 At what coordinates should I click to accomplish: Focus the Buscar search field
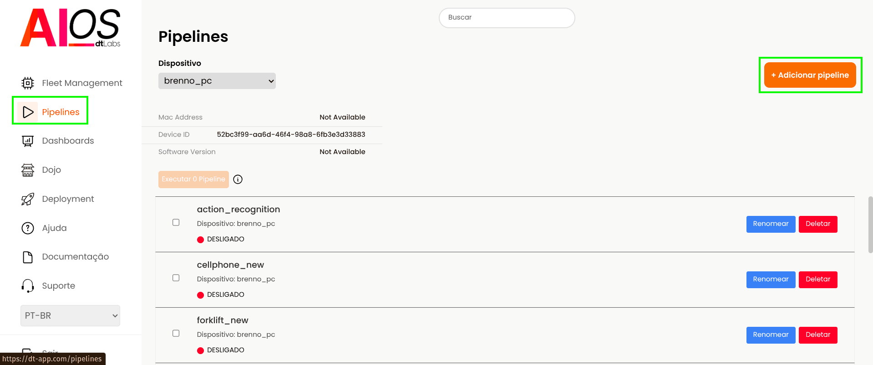tap(507, 18)
